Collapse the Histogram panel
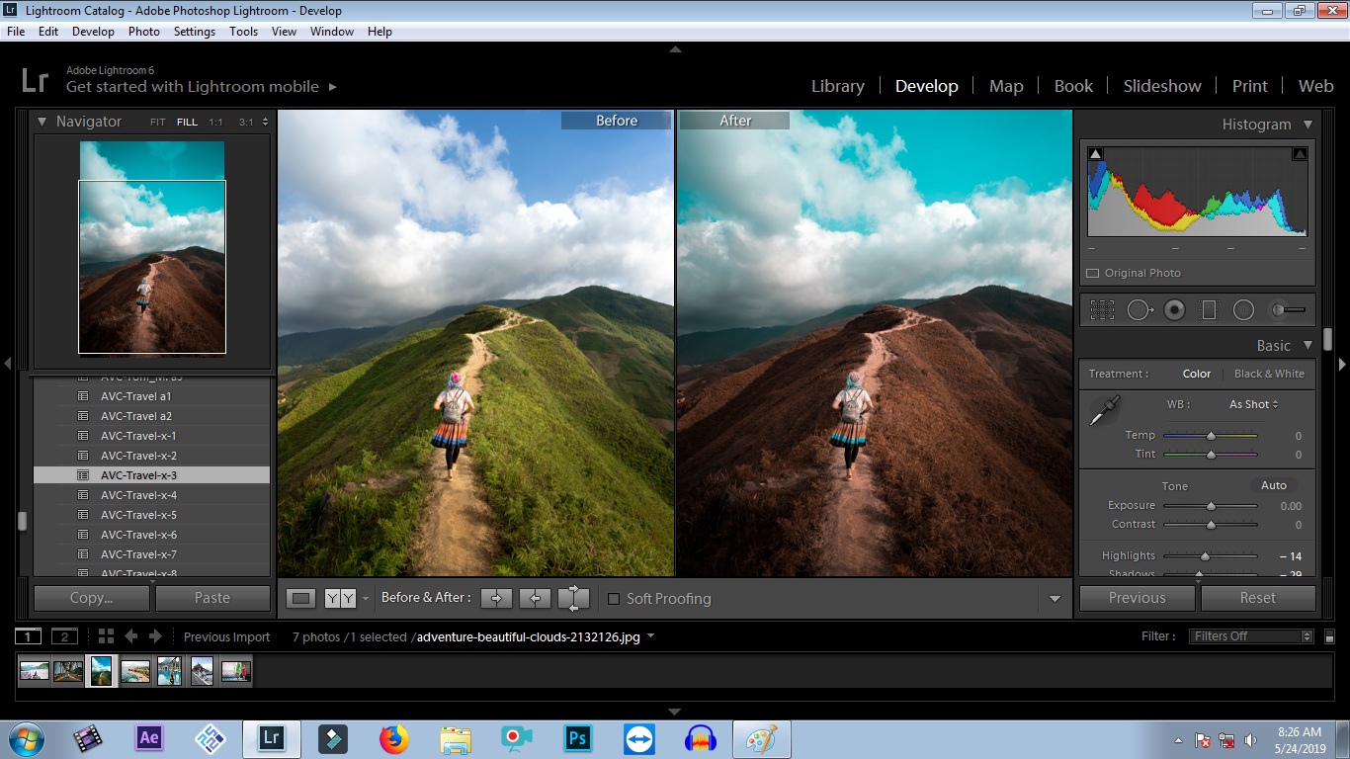This screenshot has height=759, width=1350. pos(1308,125)
